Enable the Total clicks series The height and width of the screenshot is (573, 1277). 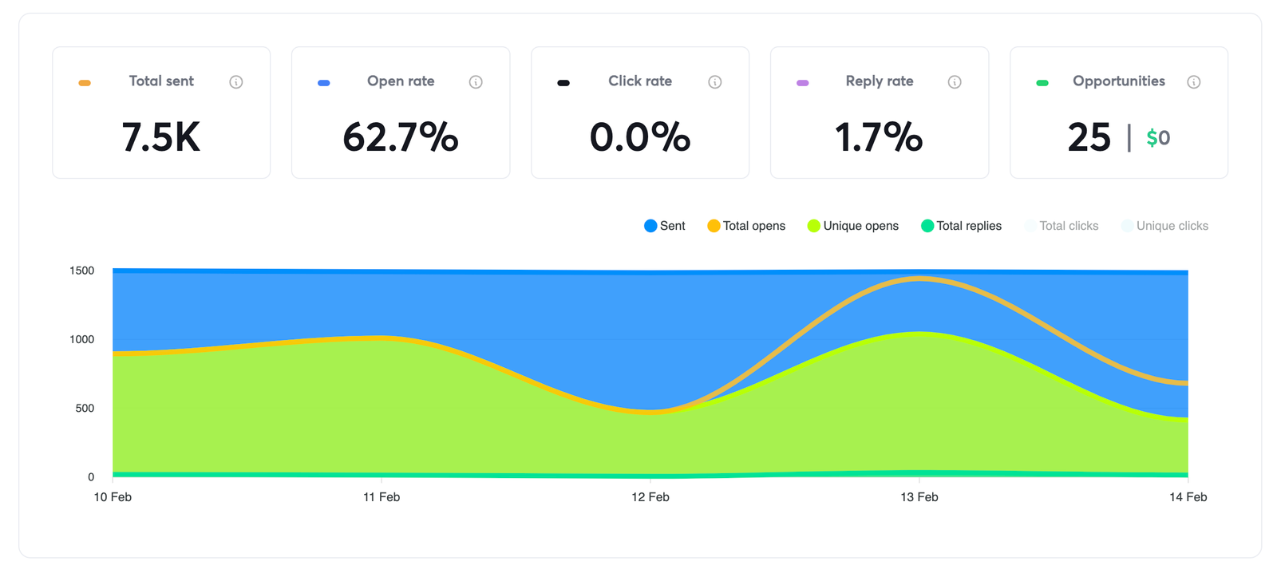click(1062, 226)
